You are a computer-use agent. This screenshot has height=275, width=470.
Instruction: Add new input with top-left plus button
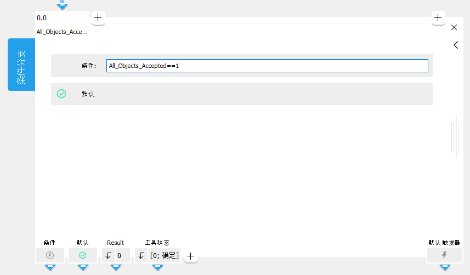tap(98, 18)
